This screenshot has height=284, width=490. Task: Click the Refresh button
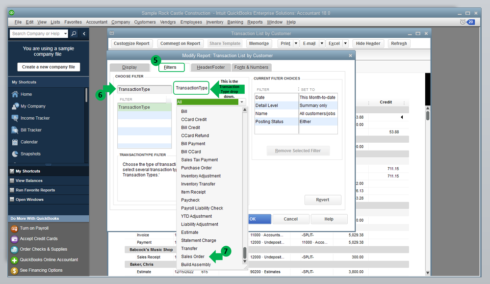tap(399, 44)
